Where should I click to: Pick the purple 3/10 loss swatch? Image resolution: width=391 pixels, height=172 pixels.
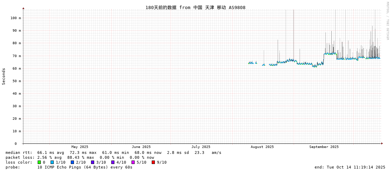coord(92,162)
